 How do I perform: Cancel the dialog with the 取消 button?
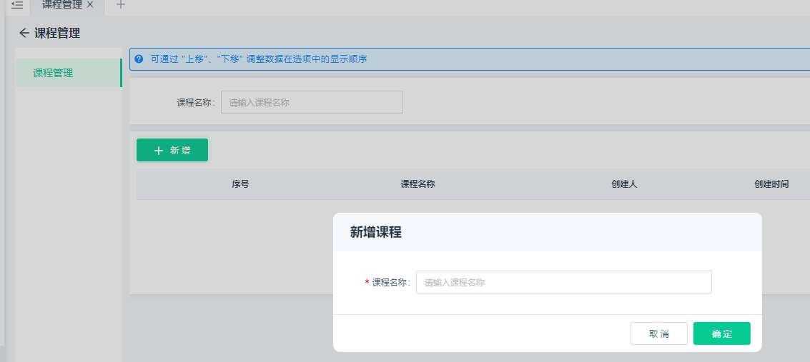[658, 333]
